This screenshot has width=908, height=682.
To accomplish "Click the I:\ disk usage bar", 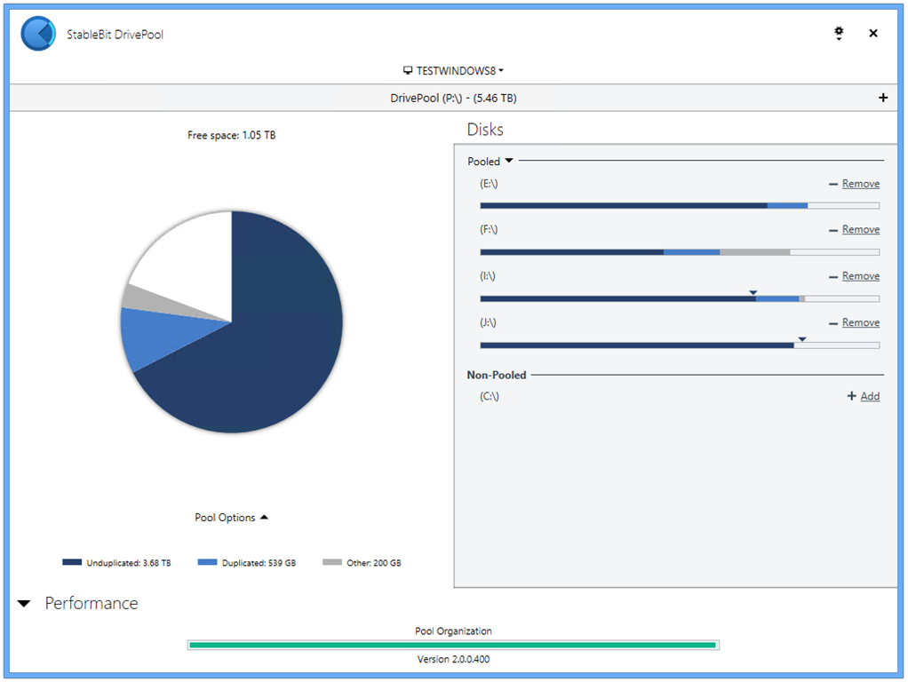I will pos(680,298).
